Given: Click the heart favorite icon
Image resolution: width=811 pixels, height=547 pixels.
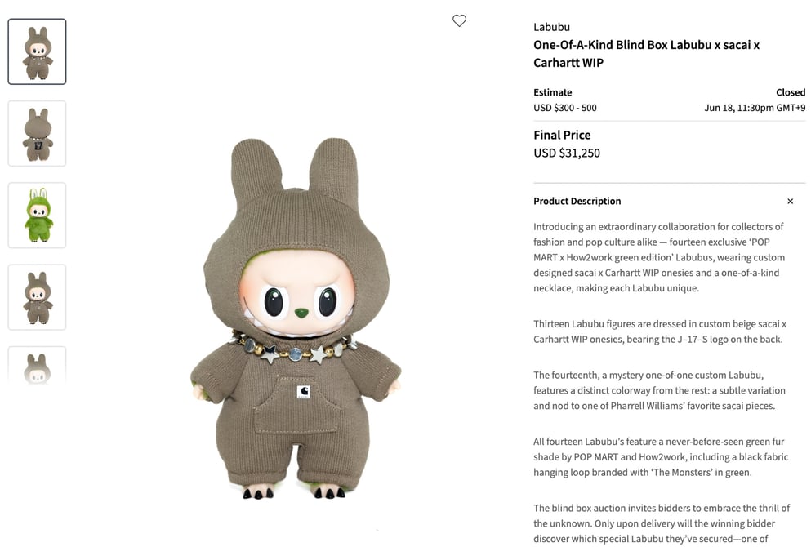Looking at the screenshot, I should [459, 20].
